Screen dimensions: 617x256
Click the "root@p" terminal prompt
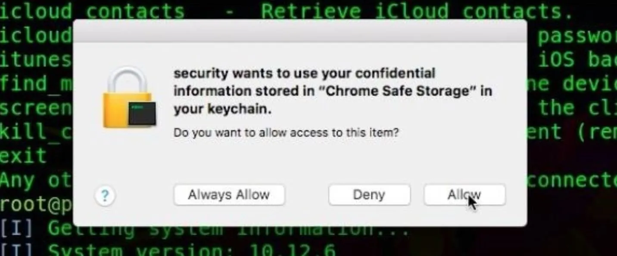(36, 205)
